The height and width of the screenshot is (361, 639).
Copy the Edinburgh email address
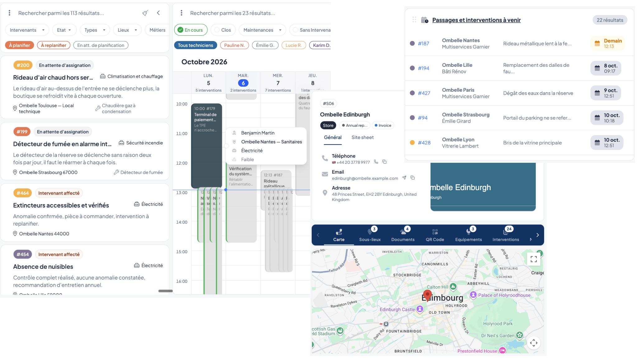pos(413,178)
